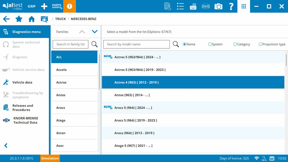Select the Atron family
The image size is (288, 162).
[x=74, y=133]
